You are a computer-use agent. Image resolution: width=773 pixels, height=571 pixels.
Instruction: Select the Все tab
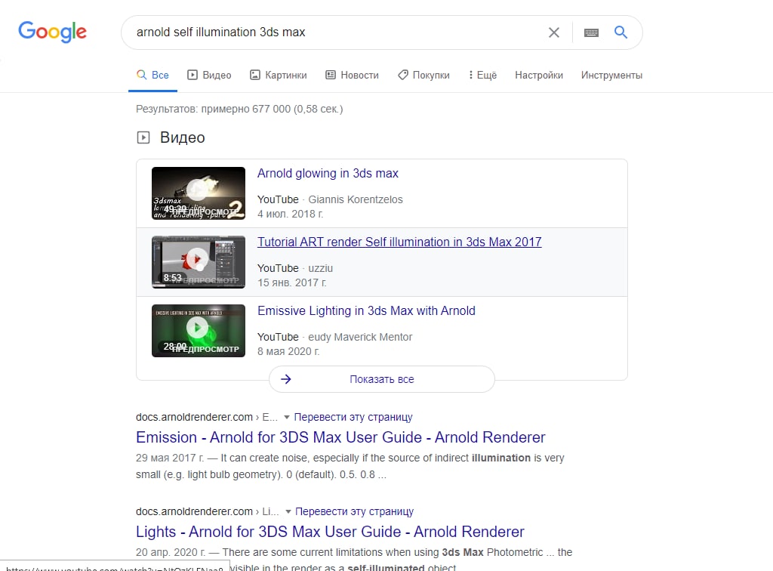coord(152,75)
